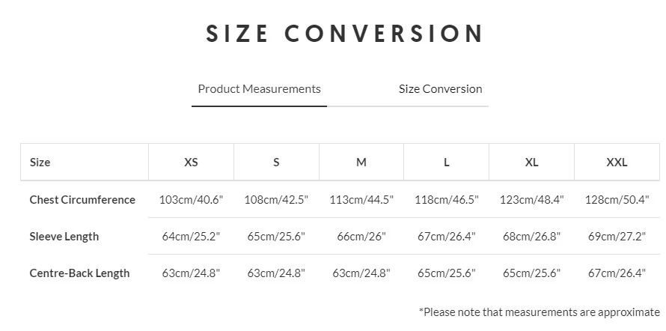The width and height of the screenshot is (666, 331).
Task: Click the XL size column header
Action: click(x=532, y=163)
